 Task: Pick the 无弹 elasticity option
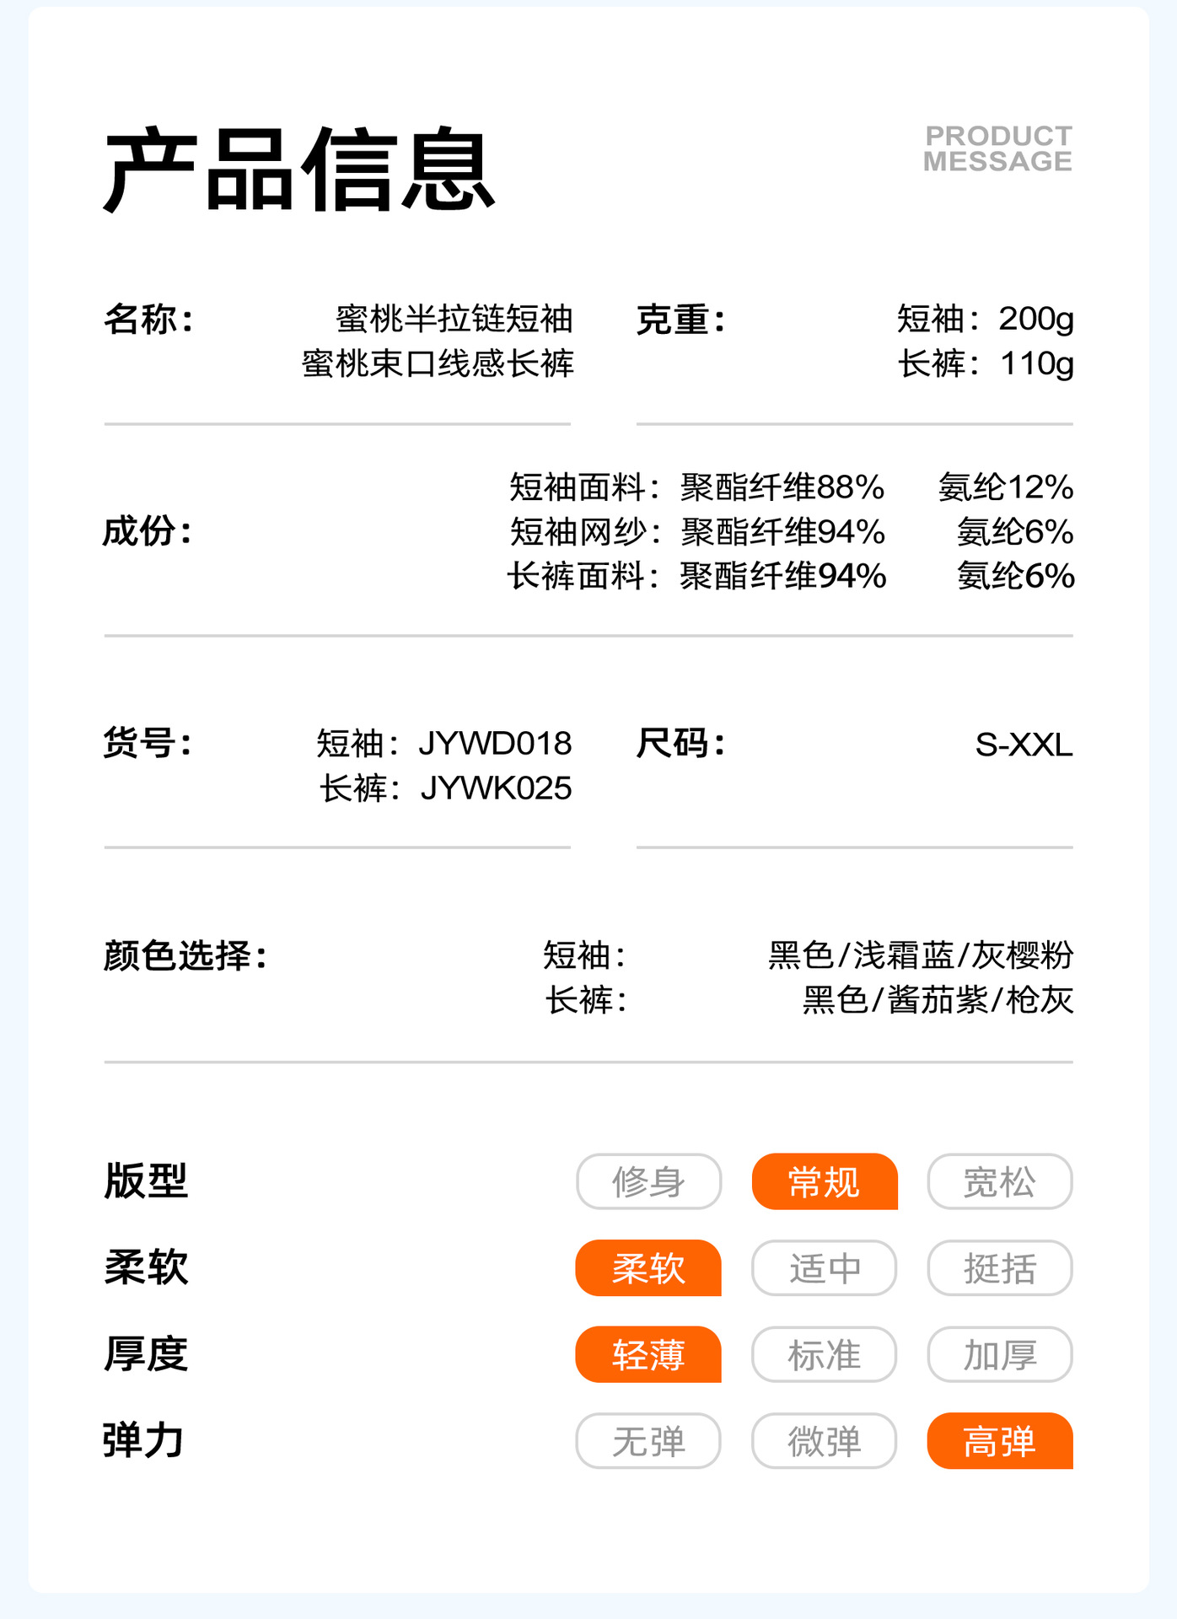tap(648, 1441)
